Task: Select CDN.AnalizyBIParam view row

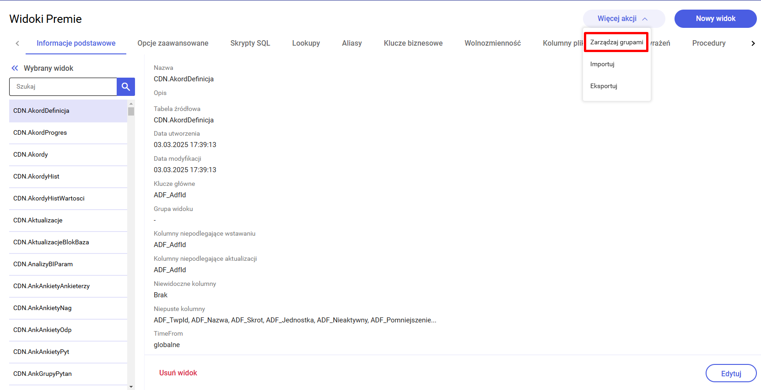Action: pos(68,264)
